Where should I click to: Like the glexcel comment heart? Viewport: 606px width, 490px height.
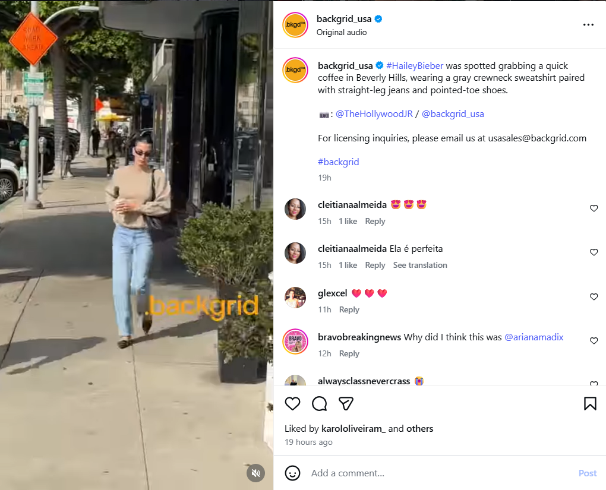[594, 297]
